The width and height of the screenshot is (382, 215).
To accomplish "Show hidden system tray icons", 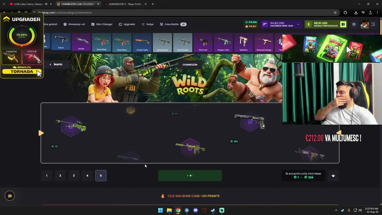I will (x=336, y=210).
